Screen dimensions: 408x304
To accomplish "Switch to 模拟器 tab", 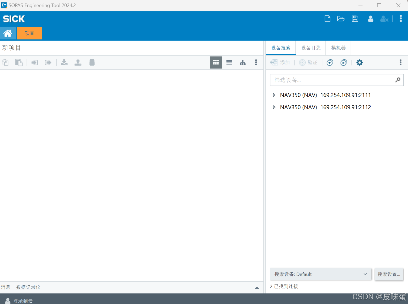I will [x=338, y=48].
